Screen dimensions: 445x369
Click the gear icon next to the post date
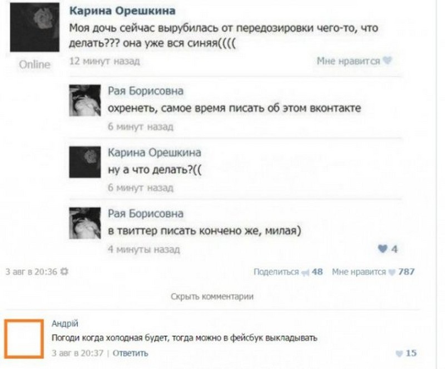(63, 272)
